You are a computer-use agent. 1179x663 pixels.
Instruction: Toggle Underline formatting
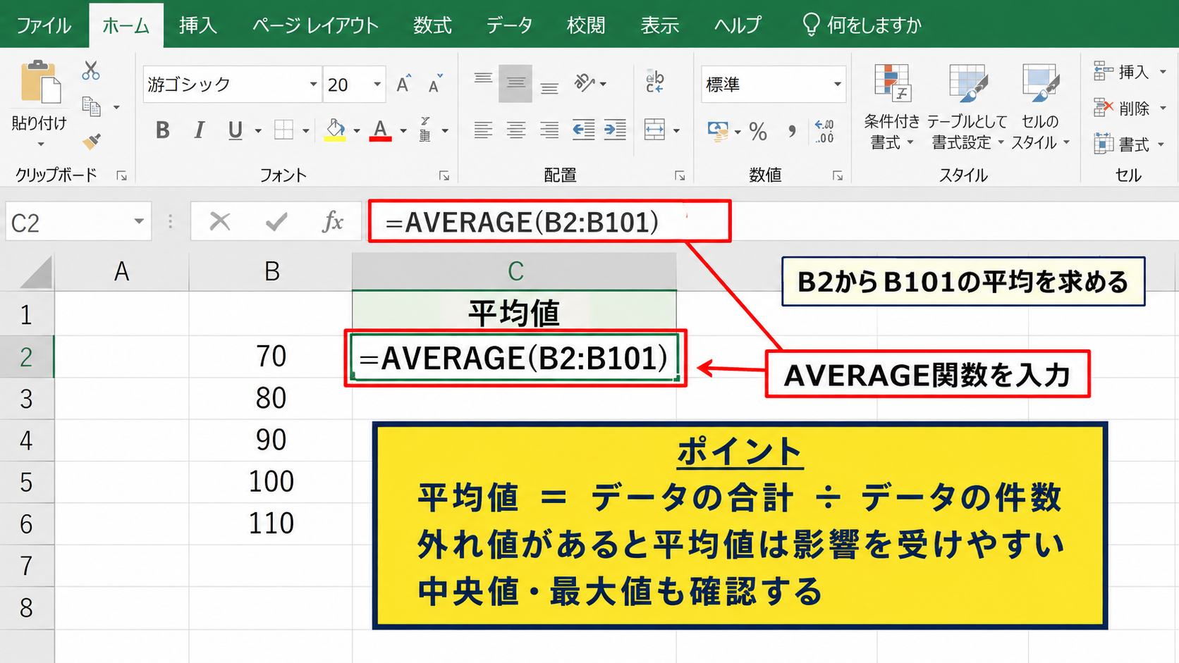(236, 130)
